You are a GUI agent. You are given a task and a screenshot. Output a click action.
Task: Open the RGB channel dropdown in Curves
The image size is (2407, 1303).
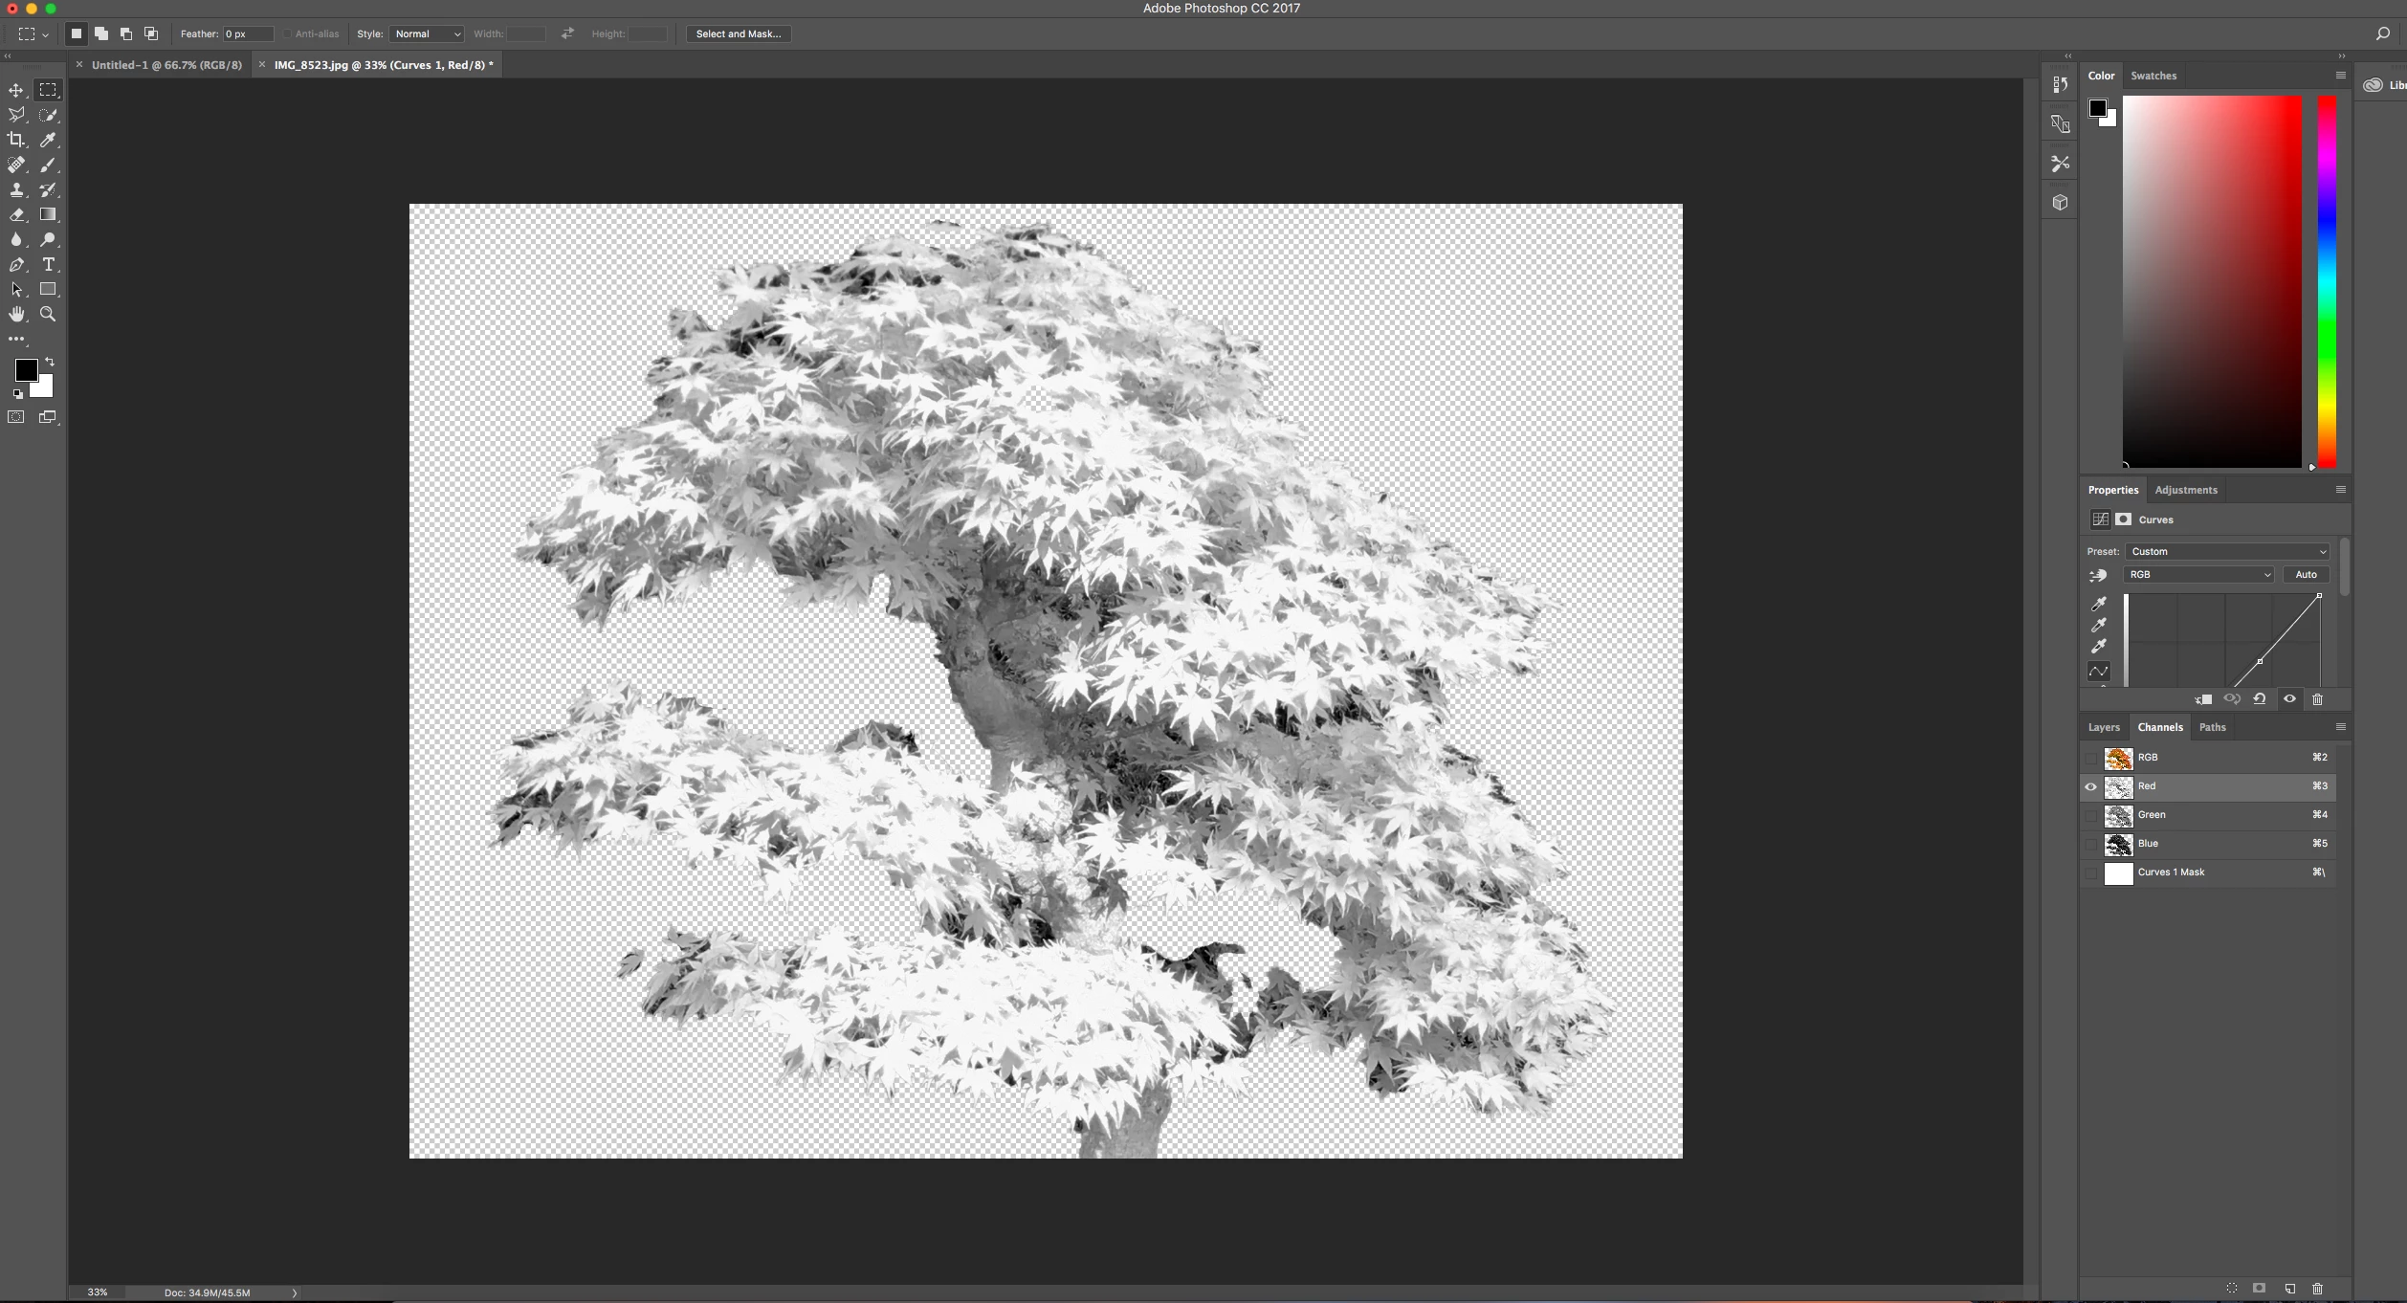[x=2198, y=574]
